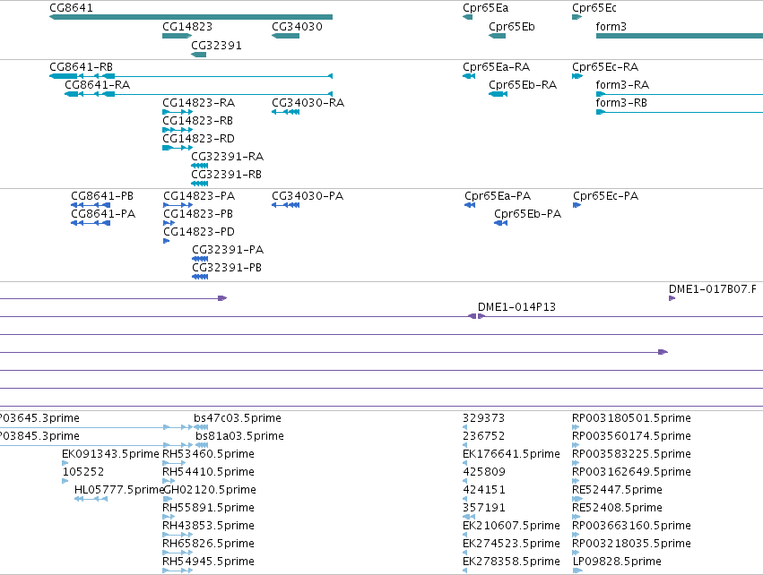Select the DME1-017B07.F feature label
Viewport: 763px width, 575px height.
tap(713, 289)
